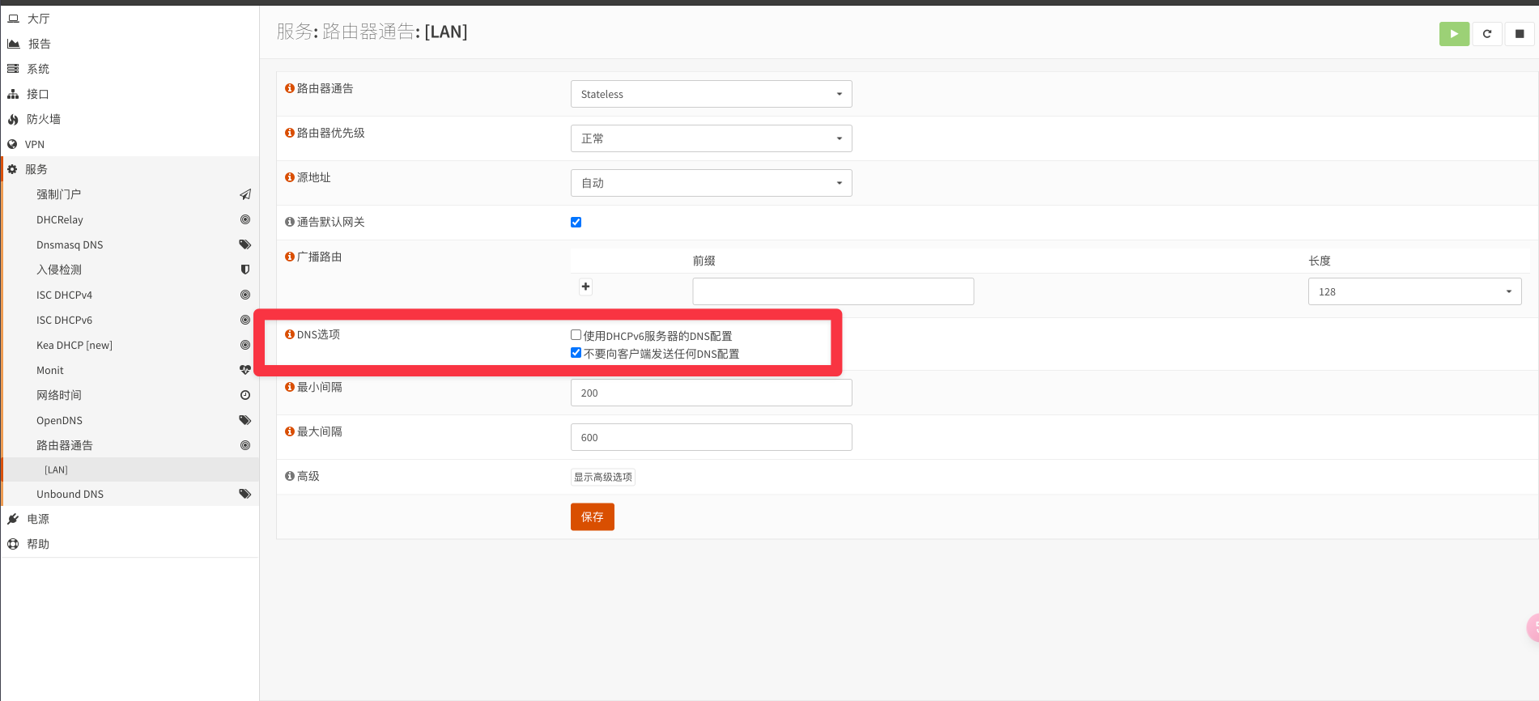Click the 最小间隔 field containing 200
Screen dimensions: 1539x701
coord(711,393)
